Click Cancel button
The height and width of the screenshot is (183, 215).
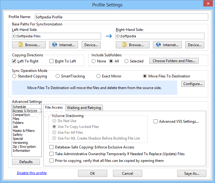click(127, 173)
